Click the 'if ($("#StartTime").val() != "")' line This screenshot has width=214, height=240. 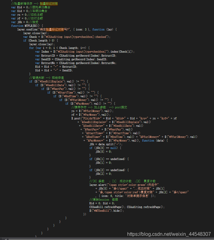(73, 92)
